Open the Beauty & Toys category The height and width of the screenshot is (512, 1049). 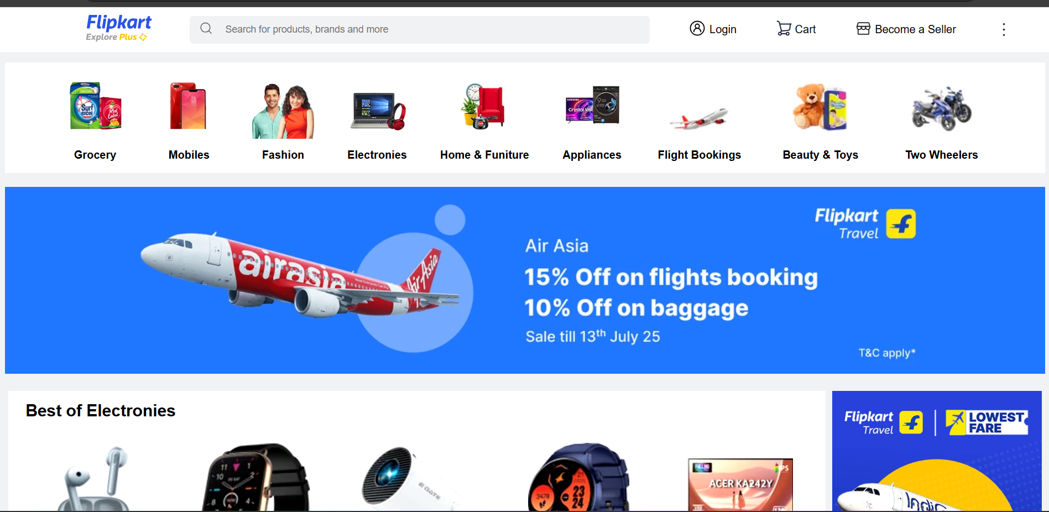[x=820, y=155]
